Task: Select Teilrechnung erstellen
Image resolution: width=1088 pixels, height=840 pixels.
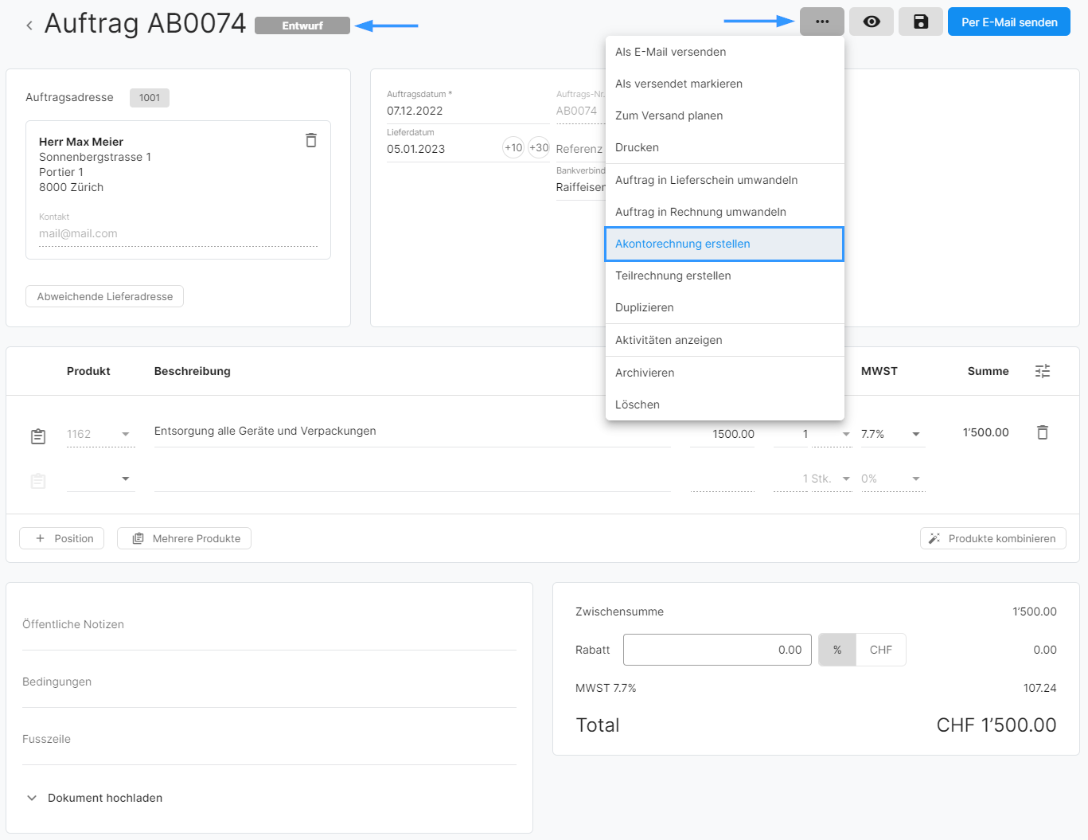Action: tap(724, 275)
